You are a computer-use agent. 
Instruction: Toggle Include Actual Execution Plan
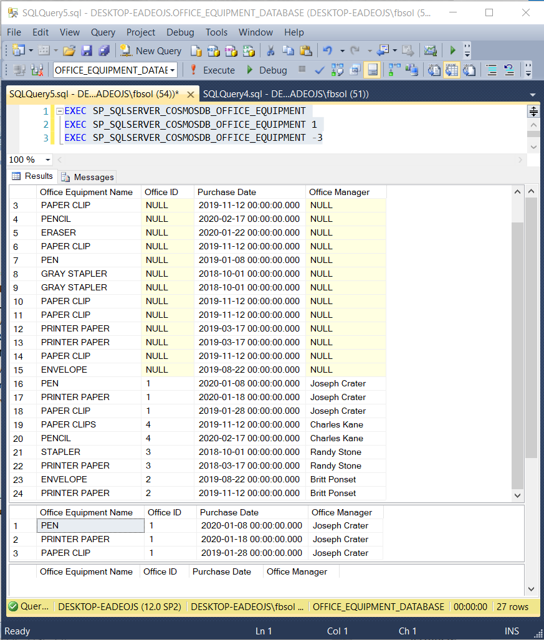394,70
